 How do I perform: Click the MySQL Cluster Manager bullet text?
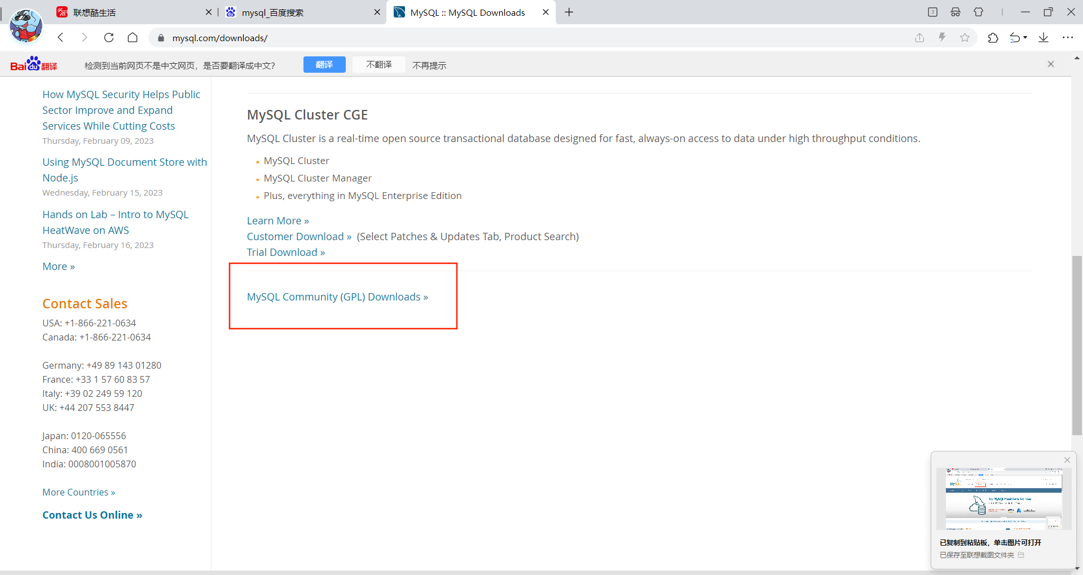coord(318,178)
